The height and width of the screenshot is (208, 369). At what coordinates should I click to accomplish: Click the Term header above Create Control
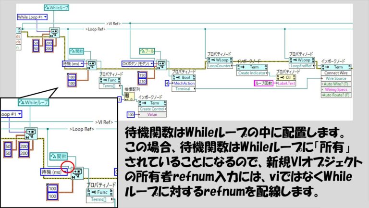click(x=152, y=103)
